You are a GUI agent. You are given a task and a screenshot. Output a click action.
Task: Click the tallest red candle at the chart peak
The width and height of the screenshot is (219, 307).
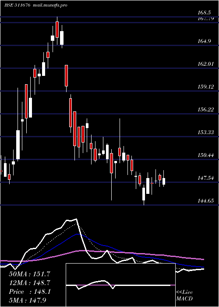(x=57, y=29)
